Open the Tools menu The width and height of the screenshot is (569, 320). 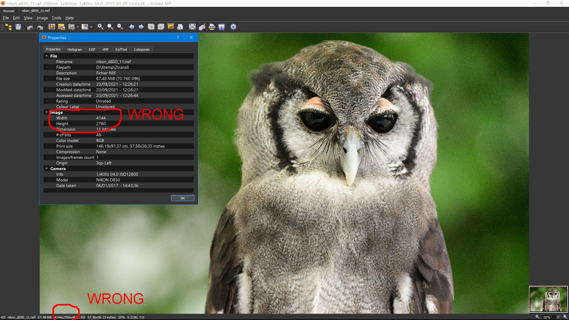tap(56, 18)
